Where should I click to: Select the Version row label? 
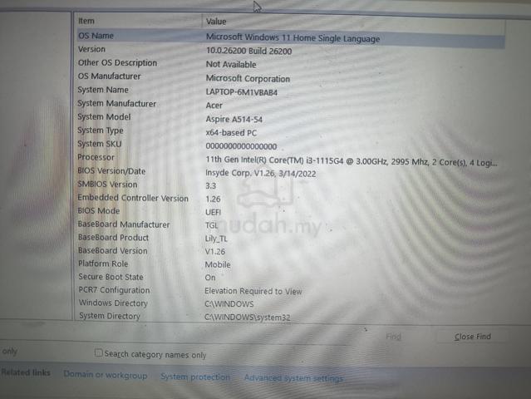pos(91,49)
